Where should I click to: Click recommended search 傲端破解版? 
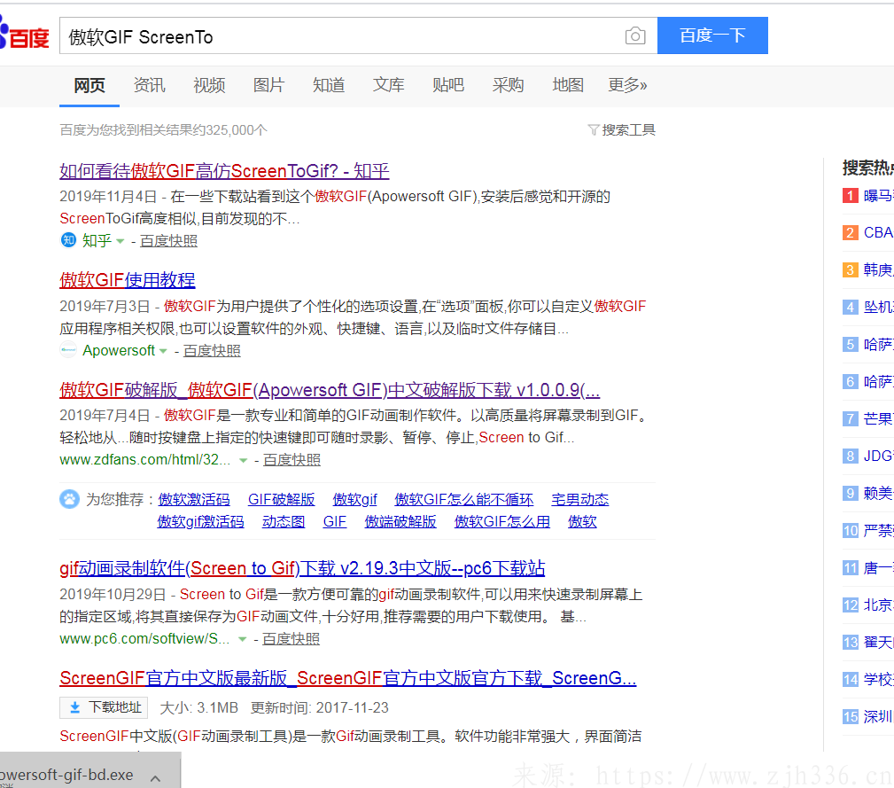point(400,522)
